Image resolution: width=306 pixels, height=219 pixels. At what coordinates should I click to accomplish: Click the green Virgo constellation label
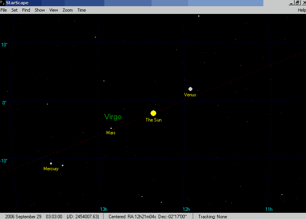click(113, 117)
